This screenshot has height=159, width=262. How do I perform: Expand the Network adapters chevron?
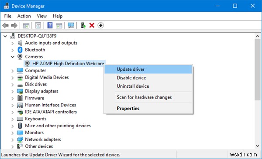point(13,140)
